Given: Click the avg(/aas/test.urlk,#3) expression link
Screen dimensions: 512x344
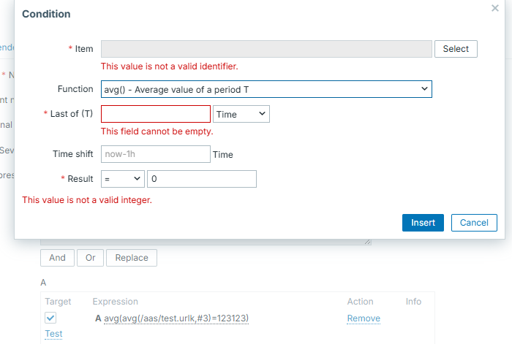Looking at the screenshot, I should [x=176, y=318].
